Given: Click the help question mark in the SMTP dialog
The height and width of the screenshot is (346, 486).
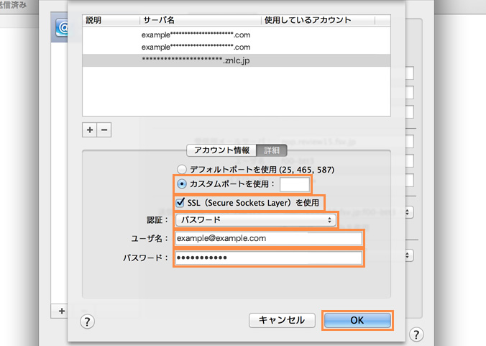Looking at the screenshot, I should tap(88, 322).
